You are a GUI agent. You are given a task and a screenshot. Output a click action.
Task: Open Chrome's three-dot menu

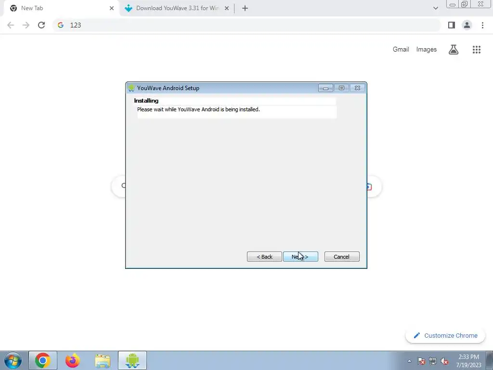[482, 25]
